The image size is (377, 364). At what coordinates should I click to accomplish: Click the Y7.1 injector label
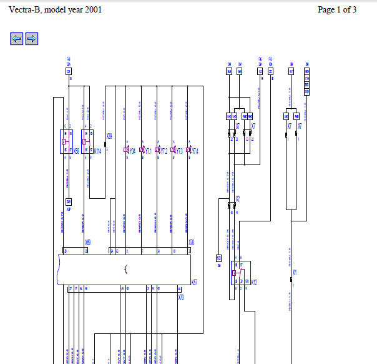click(149, 151)
